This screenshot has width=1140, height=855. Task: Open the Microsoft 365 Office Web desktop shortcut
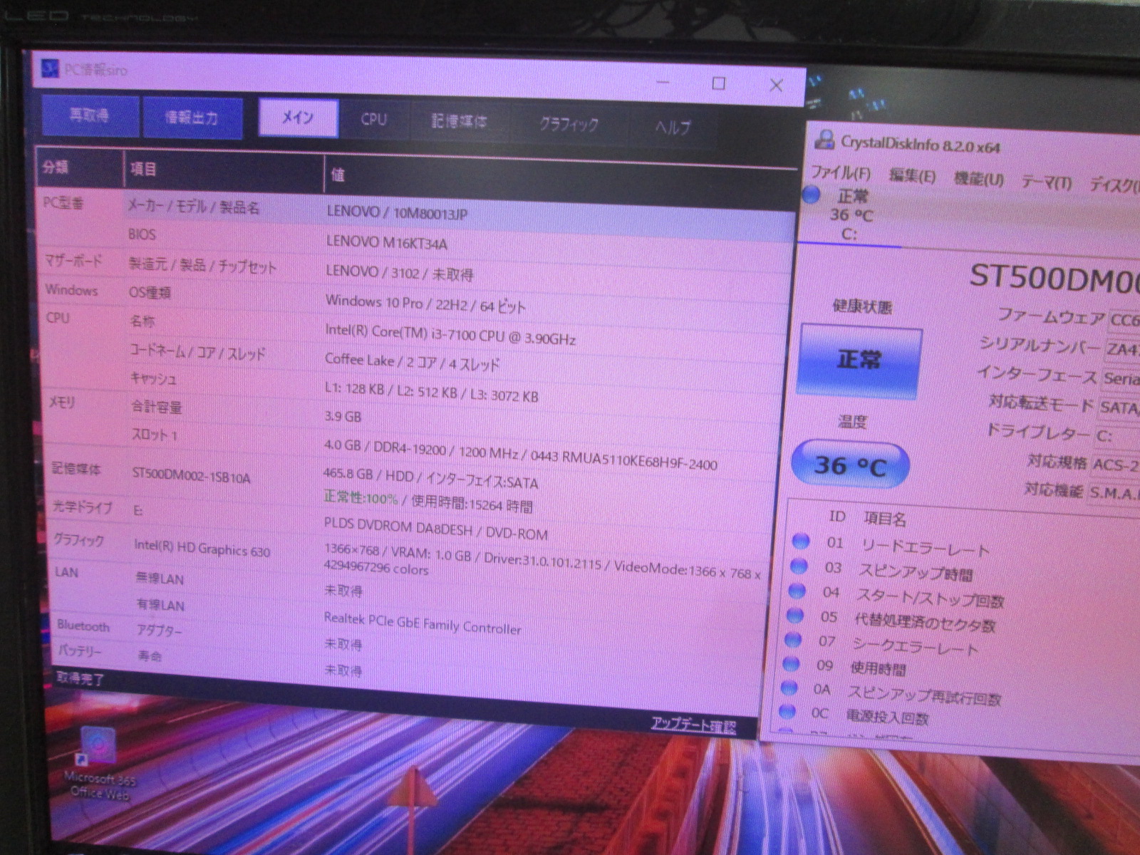click(x=99, y=763)
